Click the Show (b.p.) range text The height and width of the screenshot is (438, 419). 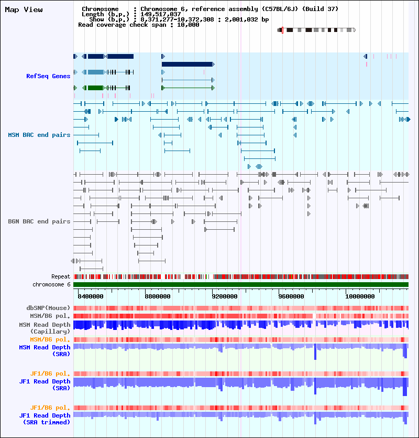(x=179, y=19)
